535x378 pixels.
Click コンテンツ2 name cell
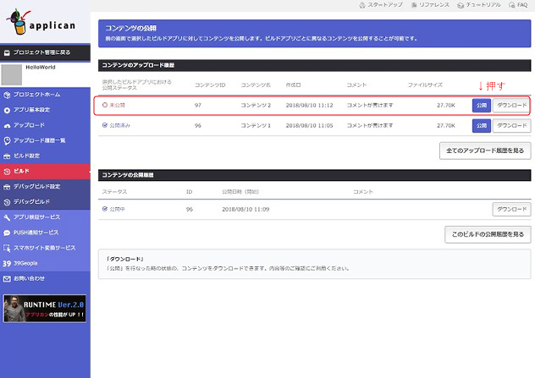point(256,106)
